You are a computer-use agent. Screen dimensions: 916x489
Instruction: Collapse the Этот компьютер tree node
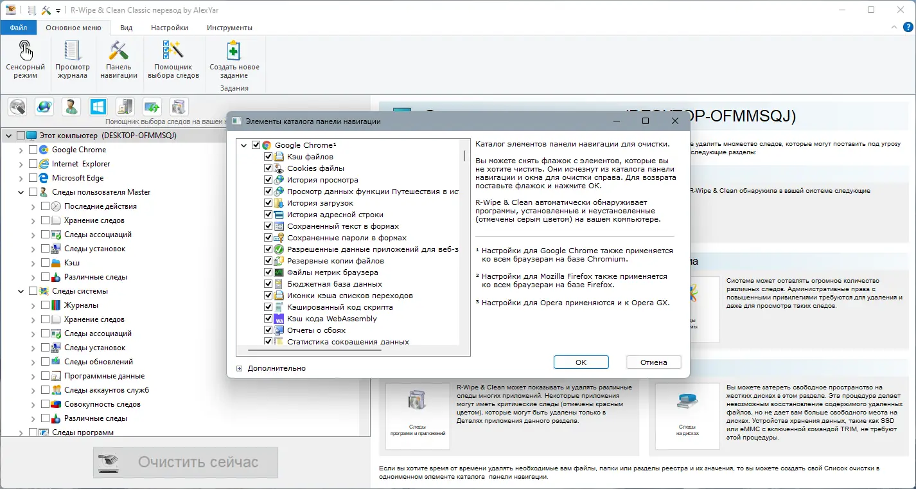pyautogui.click(x=9, y=136)
